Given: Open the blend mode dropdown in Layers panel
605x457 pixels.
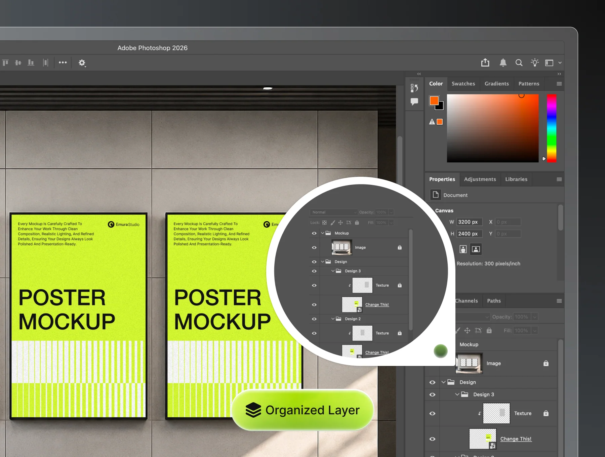Looking at the screenshot, I should pyautogui.click(x=473, y=317).
